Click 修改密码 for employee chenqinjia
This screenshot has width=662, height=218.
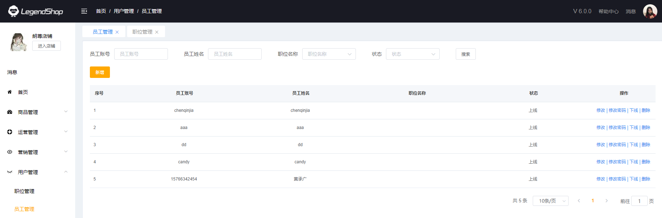tap(617, 110)
